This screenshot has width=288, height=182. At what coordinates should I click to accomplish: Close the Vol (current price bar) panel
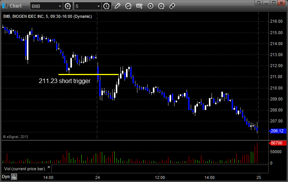[49, 167]
